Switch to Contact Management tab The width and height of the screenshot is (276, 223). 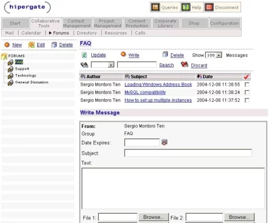coord(77,23)
